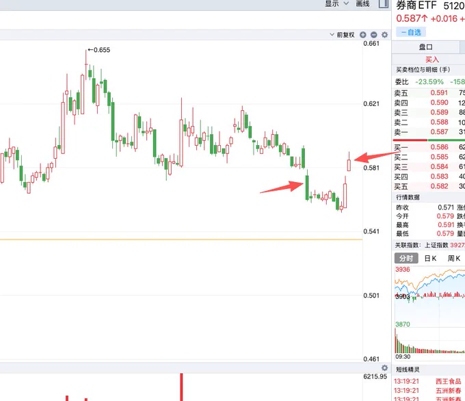Click the 0.621 price axis label
Viewport: 465px width, 401px height.
click(371, 103)
